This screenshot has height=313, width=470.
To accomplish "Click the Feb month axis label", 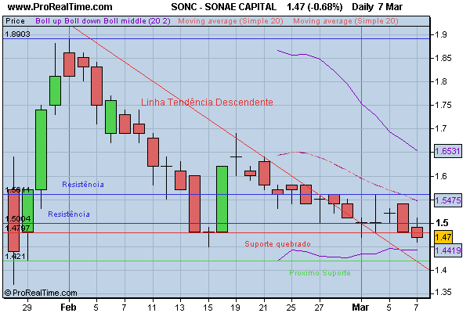I will (x=68, y=308).
